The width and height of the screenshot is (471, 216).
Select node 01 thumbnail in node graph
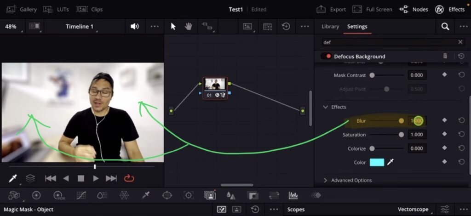[x=215, y=85]
